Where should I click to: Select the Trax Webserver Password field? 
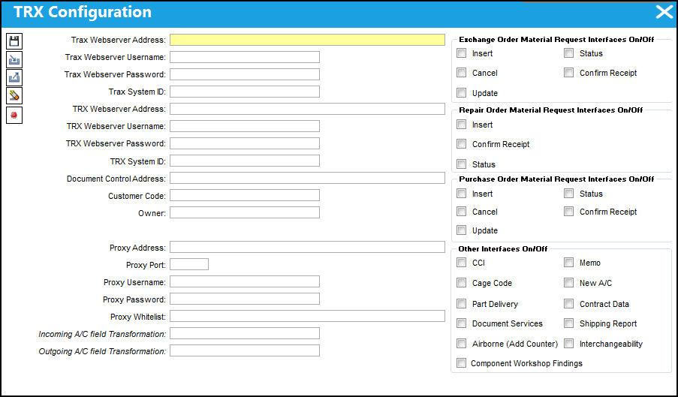pyautogui.click(x=245, y=74)
